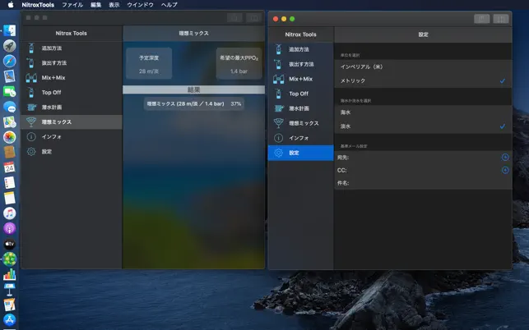The height and width of the screenshot is (330, 529).
Task: Choose メトリック units
Action: click(423, 80)
